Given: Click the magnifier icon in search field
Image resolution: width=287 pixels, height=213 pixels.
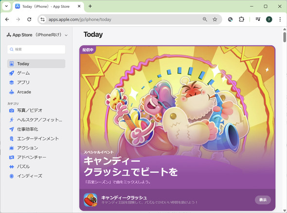Looking at the screenshot, I should point(12,49).
